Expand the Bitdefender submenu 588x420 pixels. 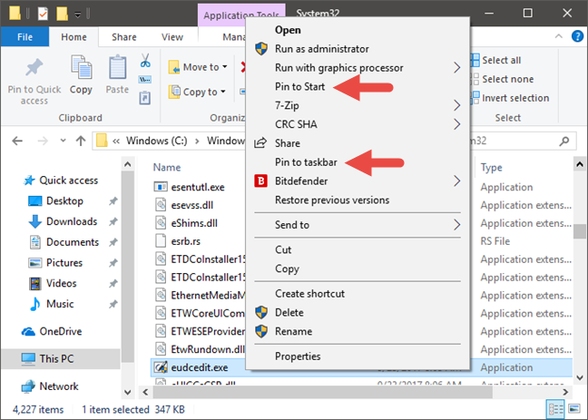(456, 181)
